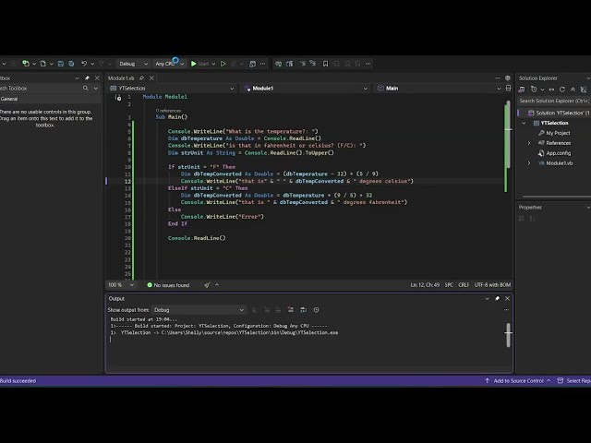Open the Start button dropdown arrow

213,64
